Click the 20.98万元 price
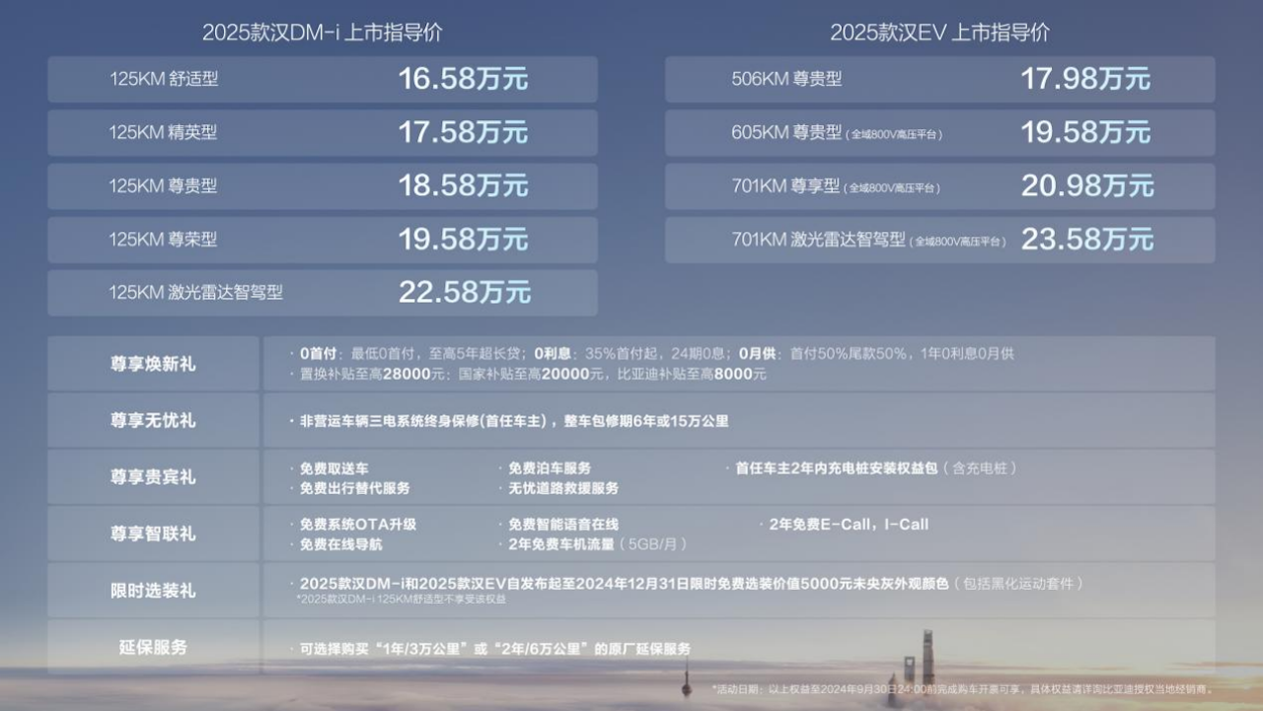Viewport: 1263px width, 711px height. [1086, 185]
